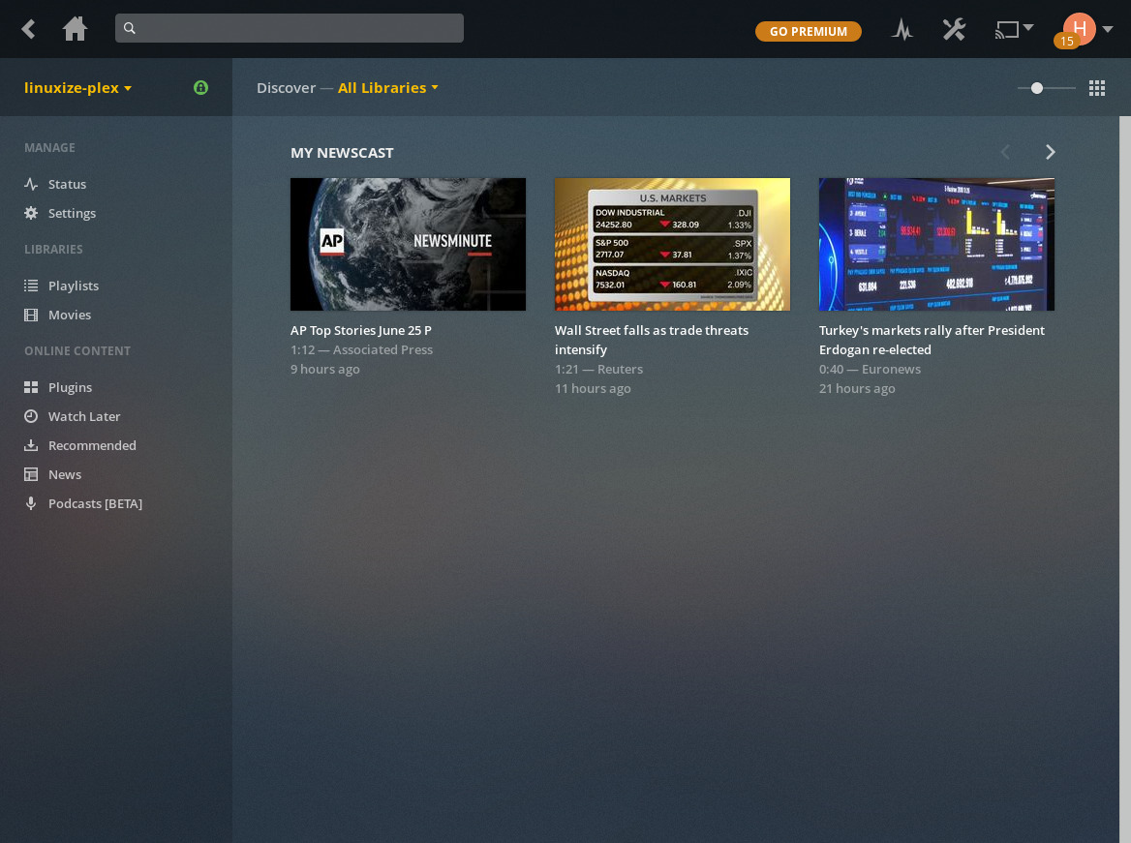
Task: Click '1:12 — Associated Press' source text
Action: [x=361, y=349]
